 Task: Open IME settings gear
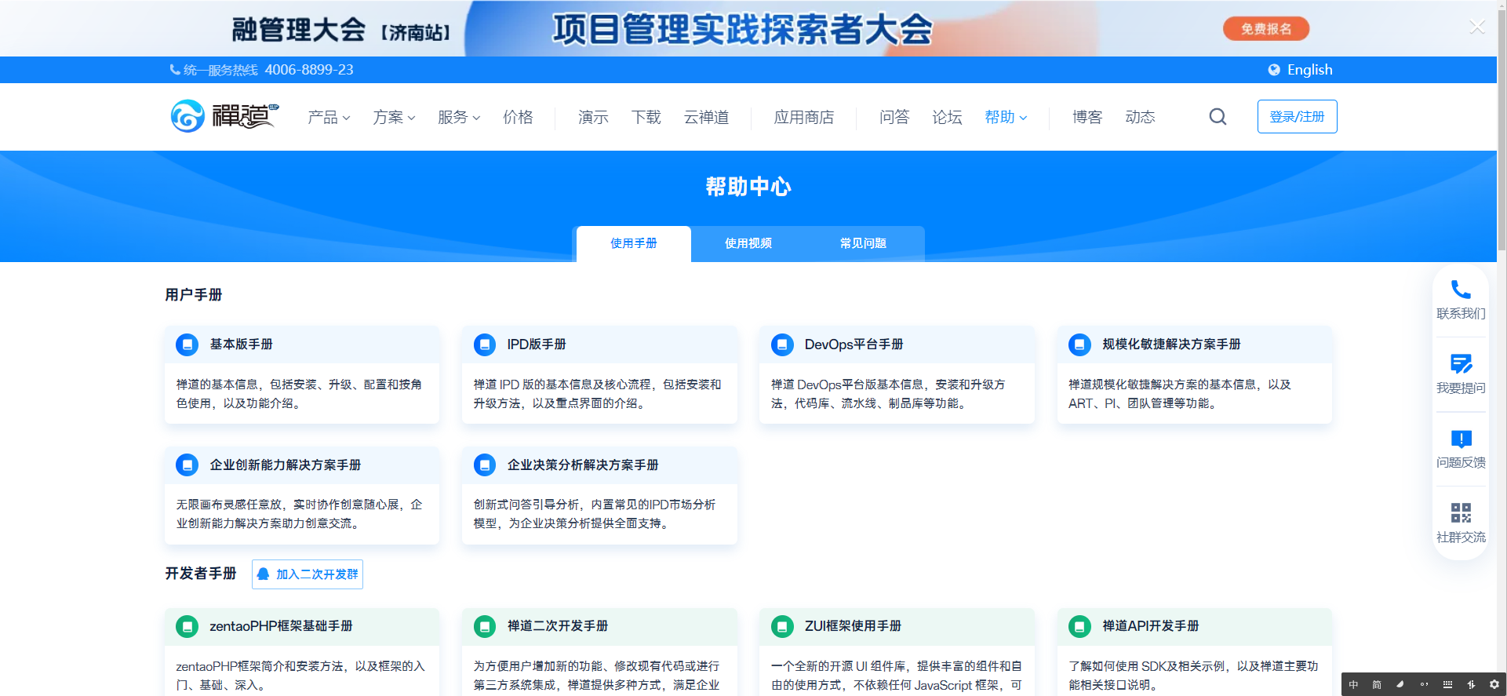click(x=1494, y=685)
